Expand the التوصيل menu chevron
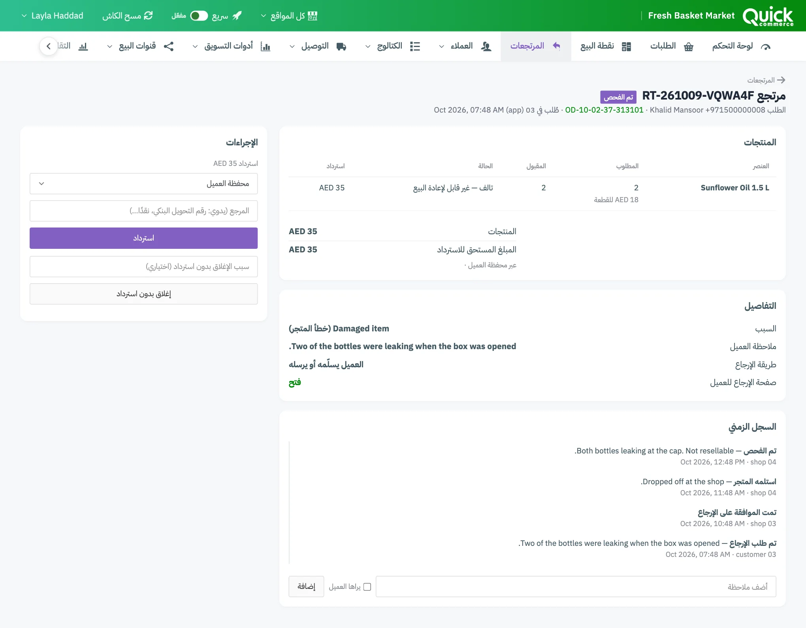 pos(292,47)
